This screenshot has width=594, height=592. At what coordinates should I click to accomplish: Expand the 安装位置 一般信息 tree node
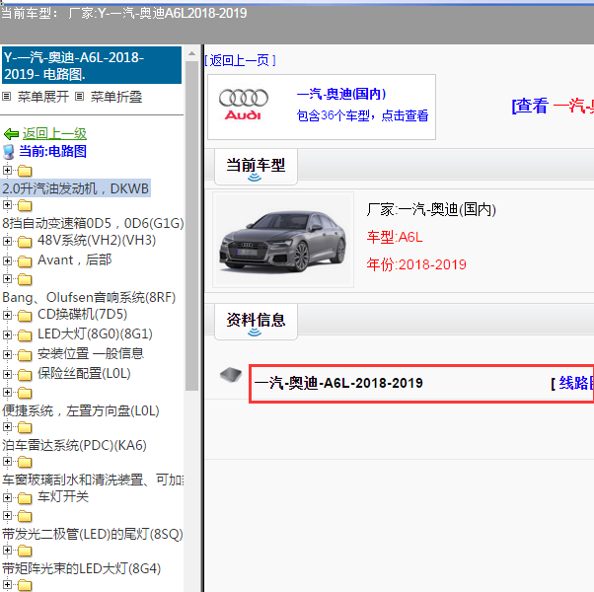[x=7, y=354]
